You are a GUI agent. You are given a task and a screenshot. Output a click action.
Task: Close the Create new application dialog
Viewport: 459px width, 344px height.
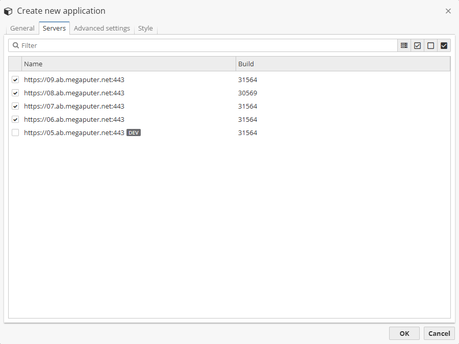click(448, 11)
